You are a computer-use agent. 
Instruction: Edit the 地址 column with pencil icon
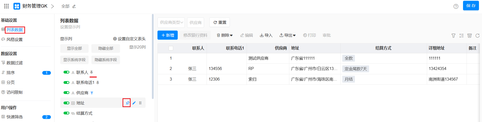point(134,103)
